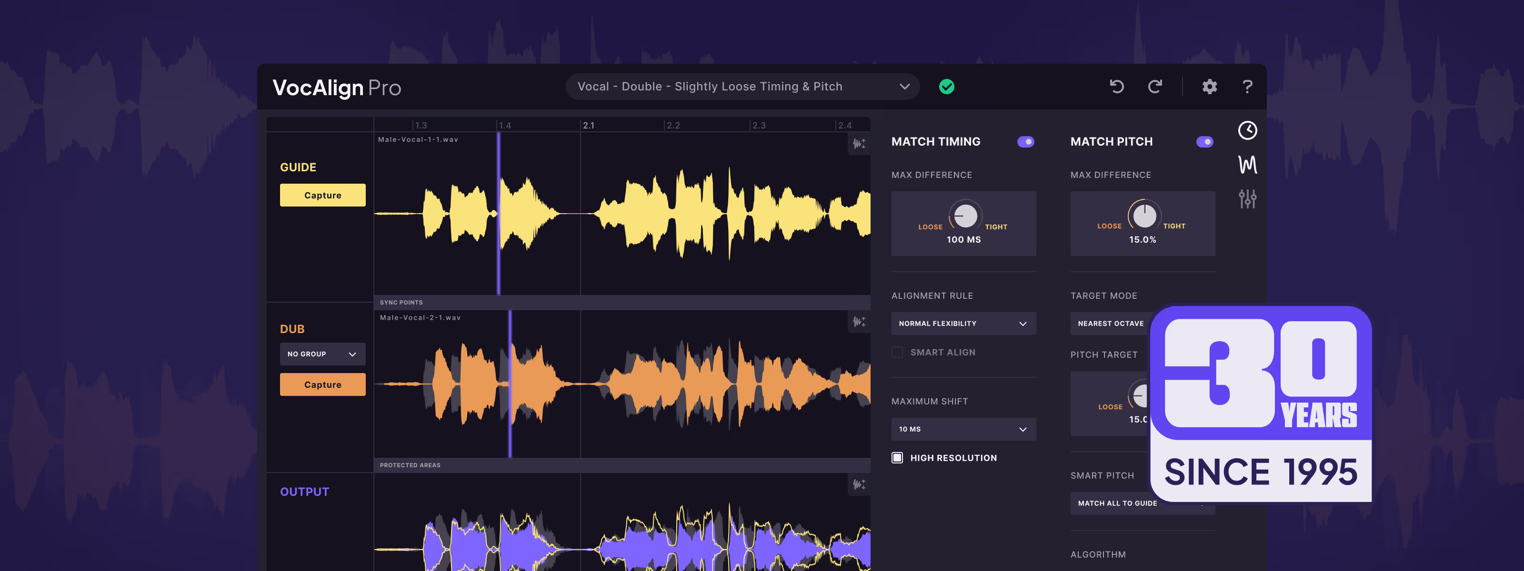This screenshot has height=571, width=1524.
Task: Open help with the question mark icon
Action: 1247,87
